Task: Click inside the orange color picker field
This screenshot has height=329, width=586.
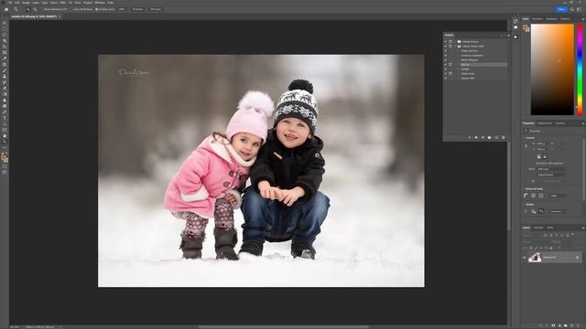Action: [552, 69]
